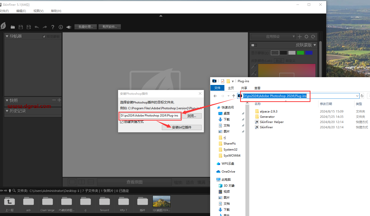Click the question mark help icon
Screen dimensions: 370x216
click(53, 27)
